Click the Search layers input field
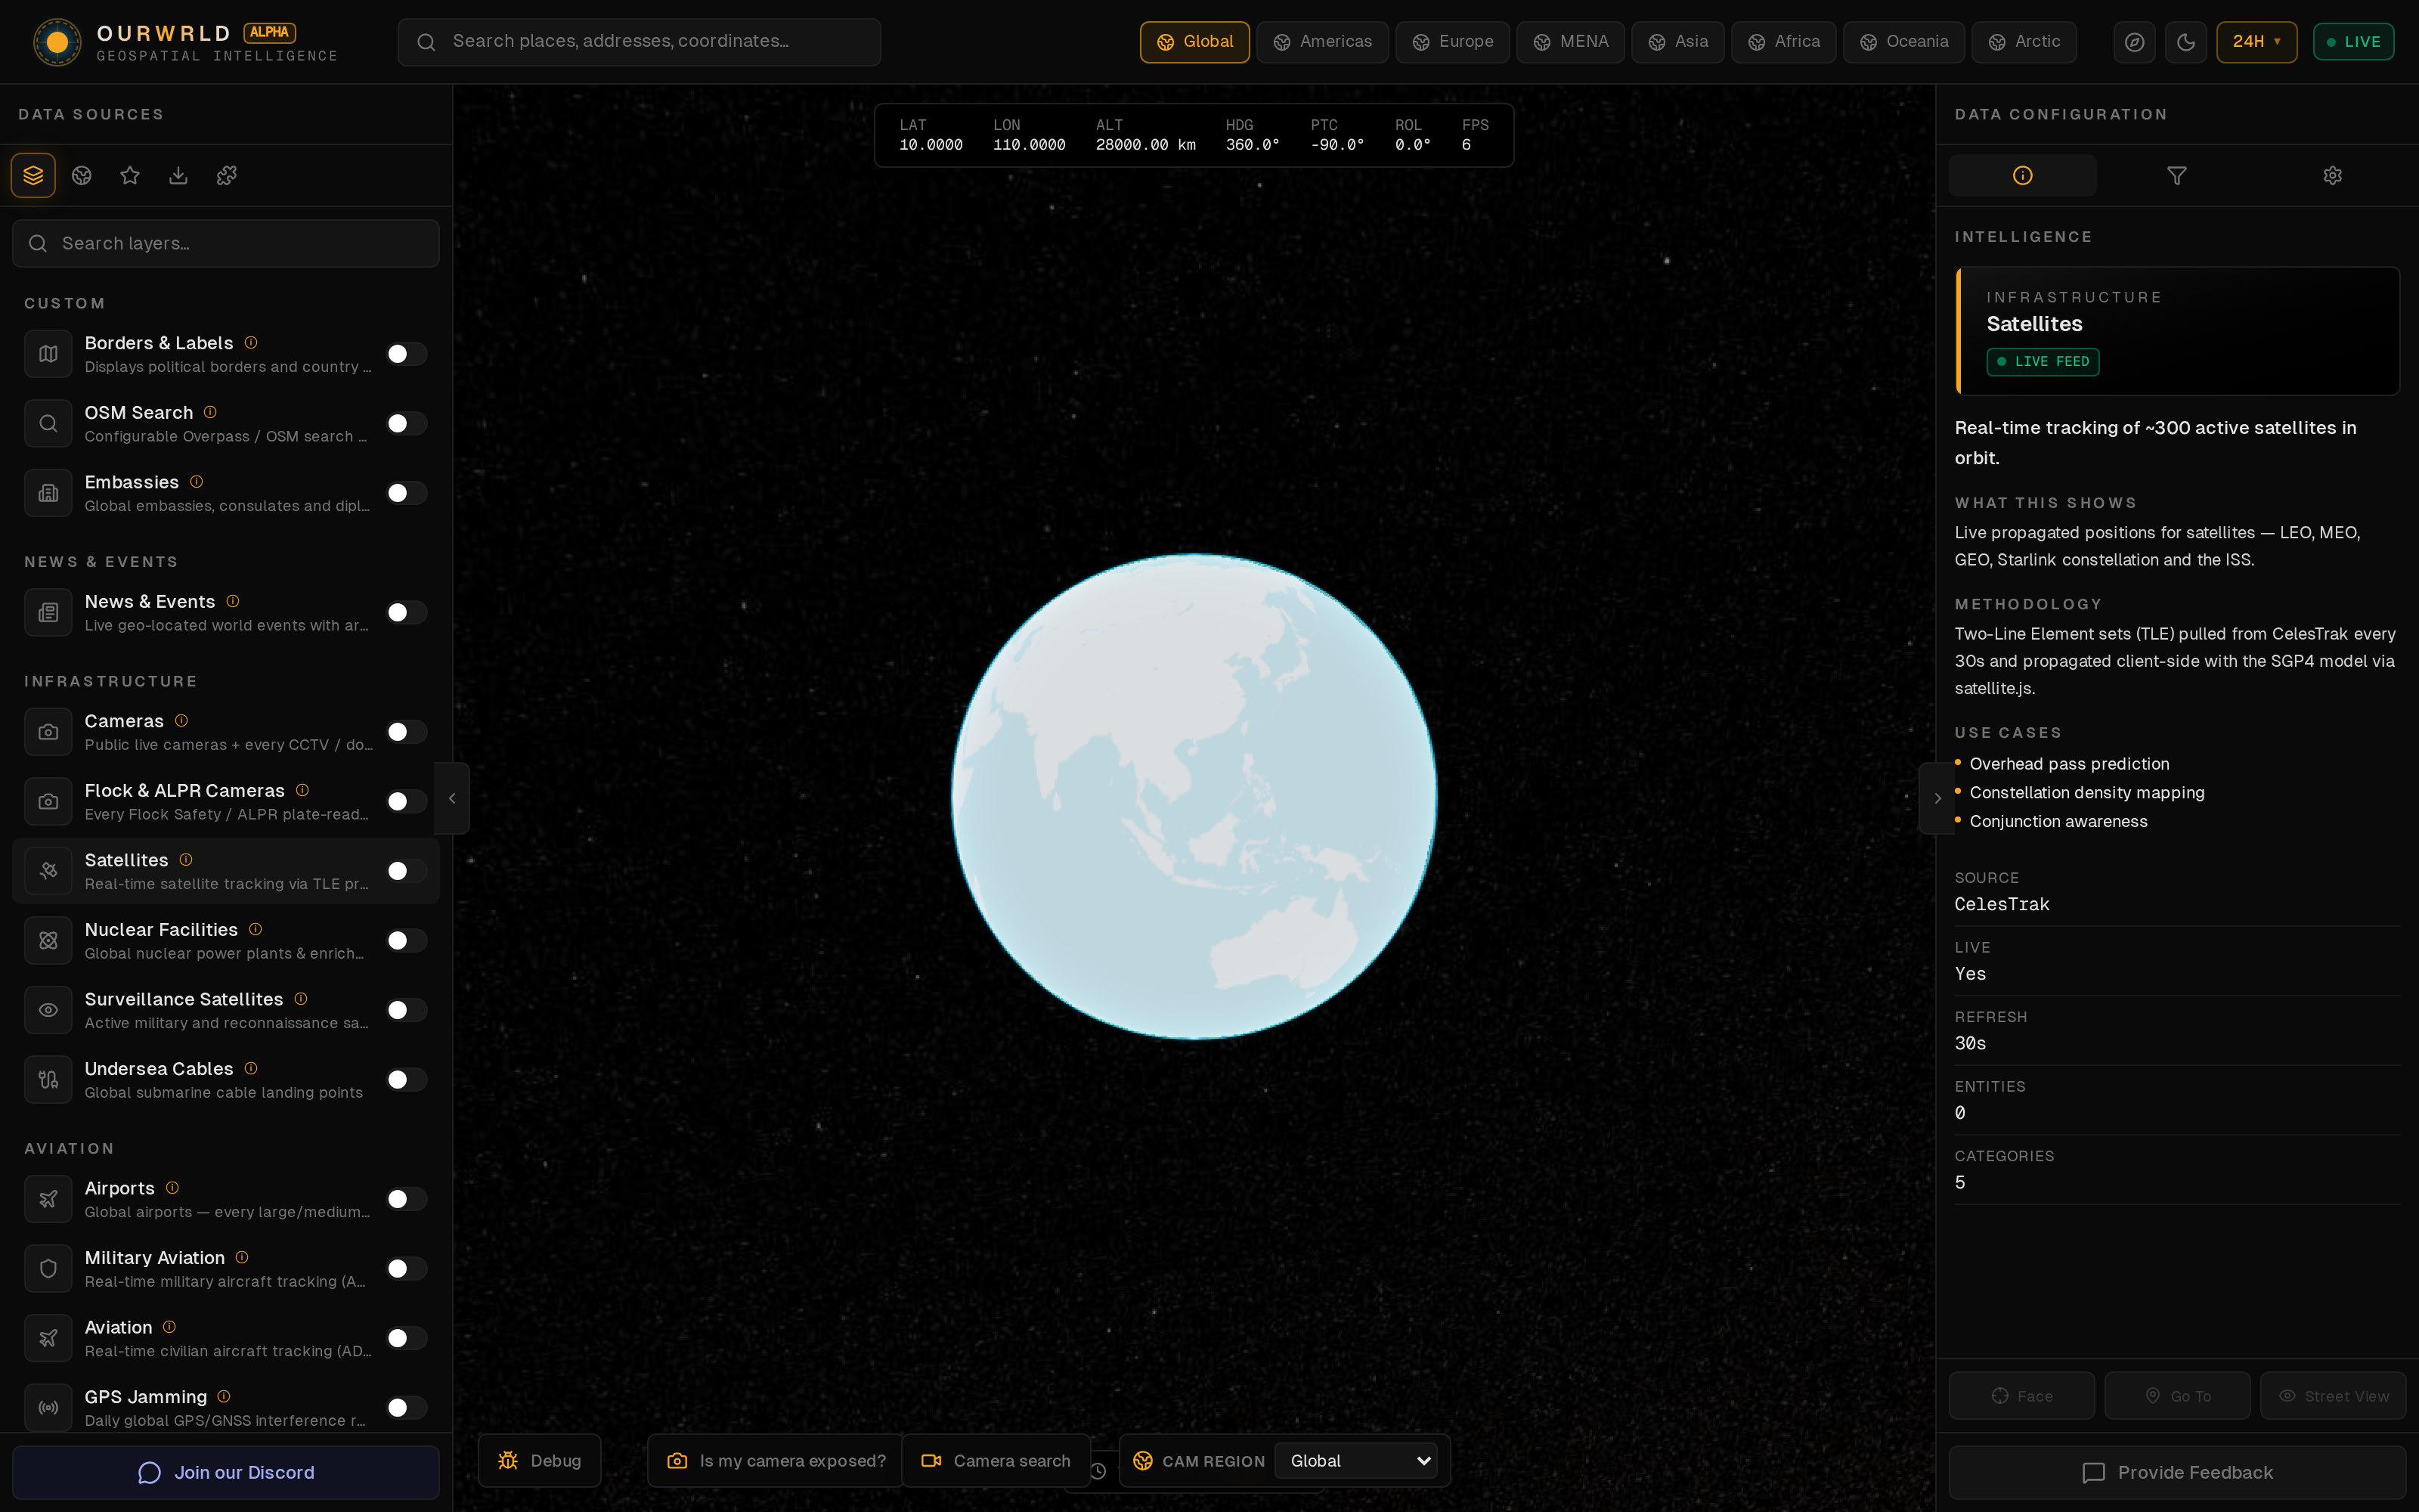2419x1512 pixels. (x=226, y=244)
